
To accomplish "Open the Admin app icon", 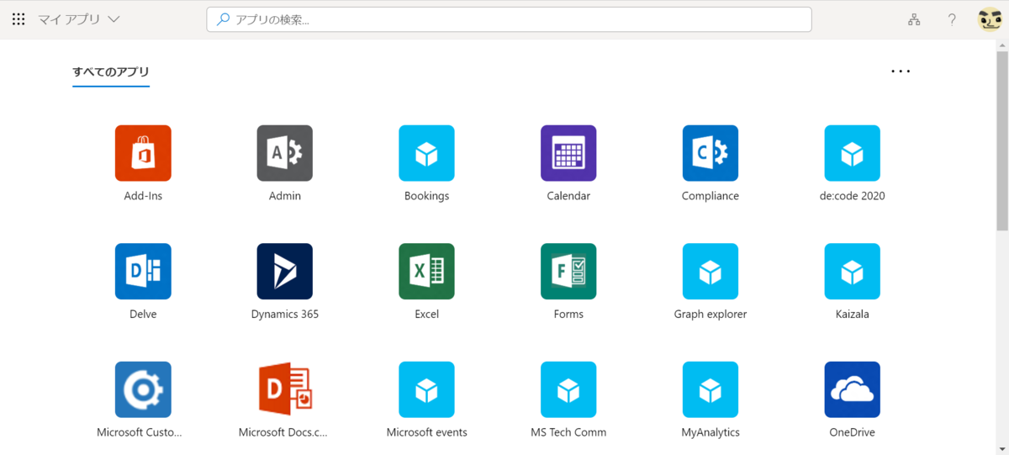I will click(285, 153).
